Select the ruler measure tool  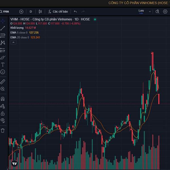pos(3,82)
